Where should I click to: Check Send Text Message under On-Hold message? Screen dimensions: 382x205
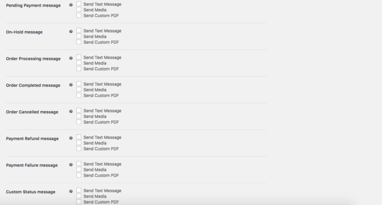coord(79,30)
